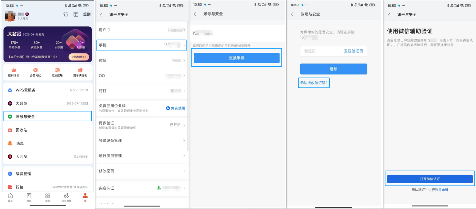The height and width of the screenshot is (209, 476).
Task: Click the WPS云服务 cloud icon
Action: (x=10, y=90)
